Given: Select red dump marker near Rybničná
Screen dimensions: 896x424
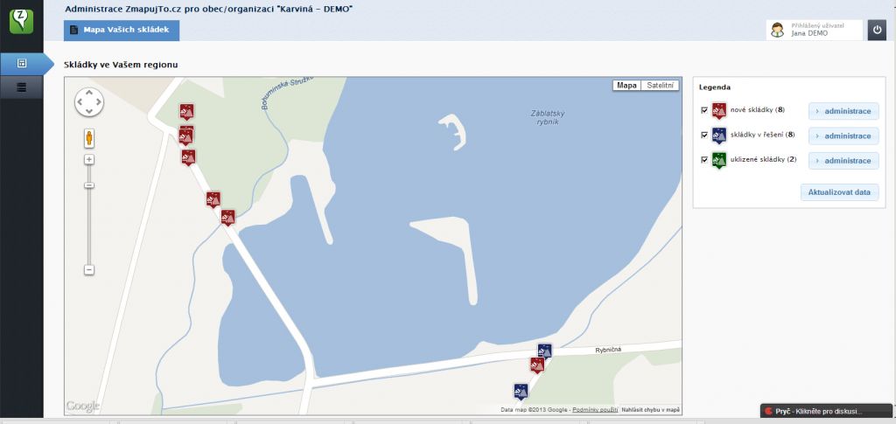Looking at the screenshot, I should pos(536,365).
